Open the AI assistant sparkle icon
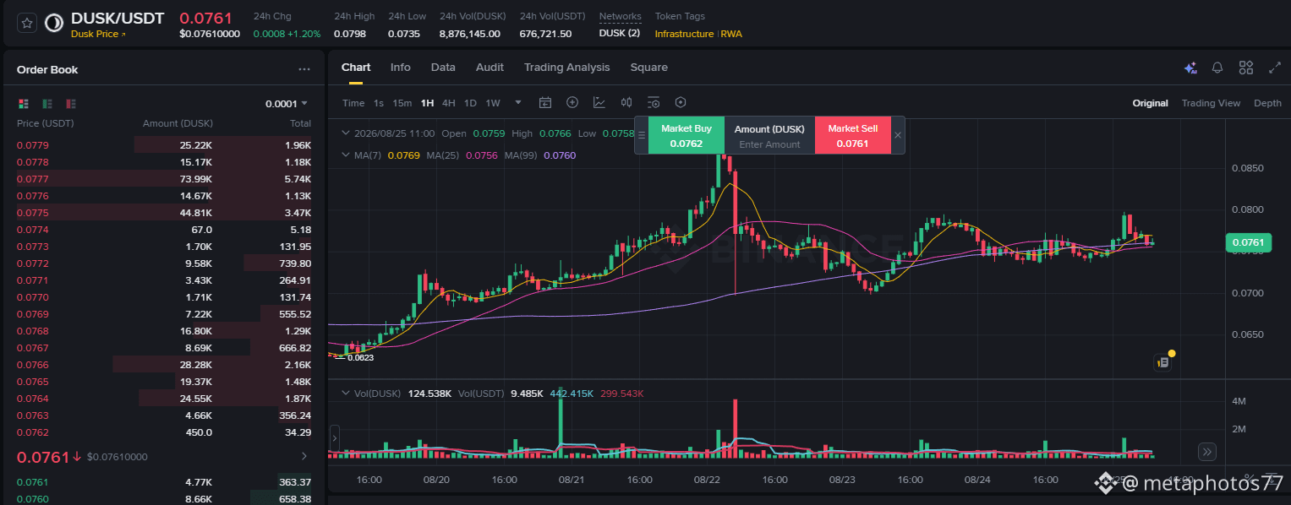1291x505 pixels. [1190, 68]
